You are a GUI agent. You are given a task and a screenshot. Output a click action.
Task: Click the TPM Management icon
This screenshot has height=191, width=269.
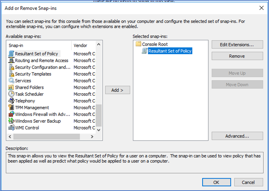(11, 108)
